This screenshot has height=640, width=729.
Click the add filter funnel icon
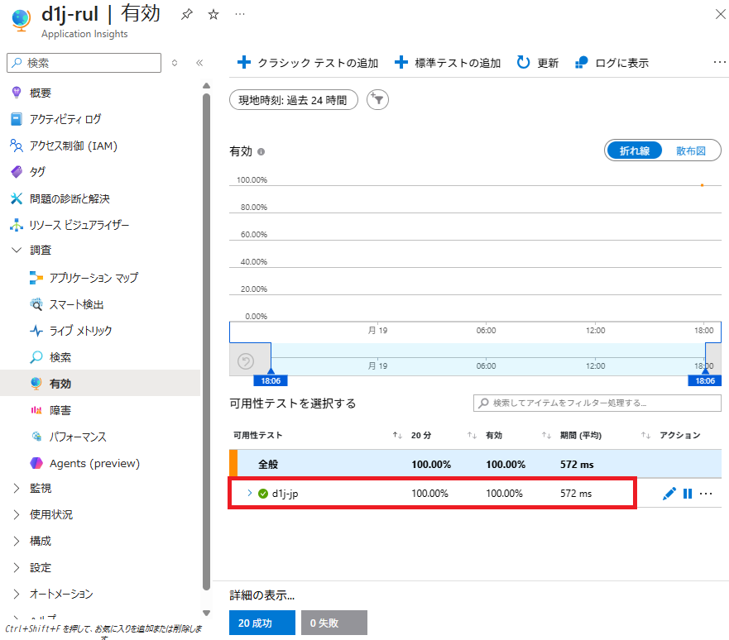pos(377,100)
